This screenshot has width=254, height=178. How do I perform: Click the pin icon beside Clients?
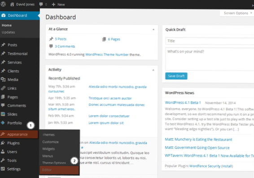[3, 71]
